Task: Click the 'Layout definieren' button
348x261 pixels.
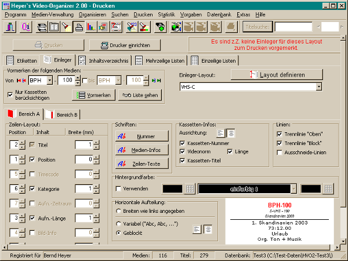Action: [276, 75]
